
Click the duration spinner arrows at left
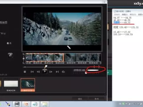[6, 22]
